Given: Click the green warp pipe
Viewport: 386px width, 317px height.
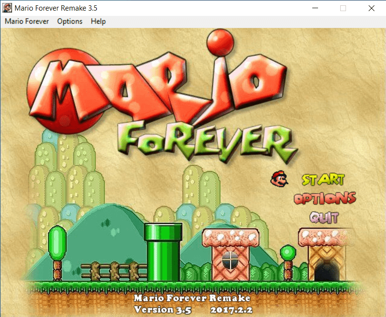Looking at the screenshot, I should 163,252.
